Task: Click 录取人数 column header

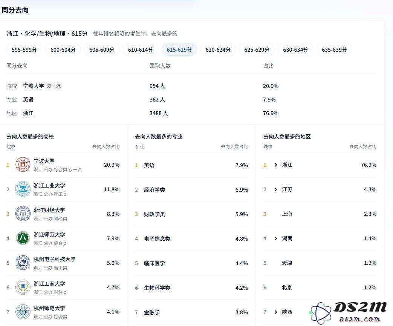Action: click(x=160, y=66)
